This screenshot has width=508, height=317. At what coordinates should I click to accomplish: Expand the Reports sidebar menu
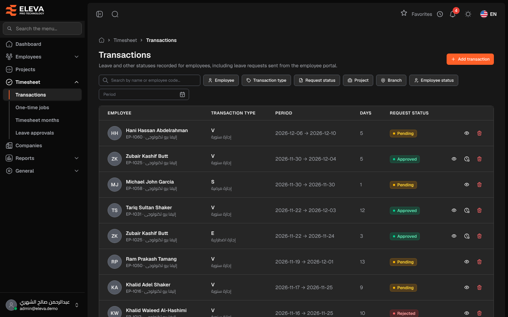[42, 158]
